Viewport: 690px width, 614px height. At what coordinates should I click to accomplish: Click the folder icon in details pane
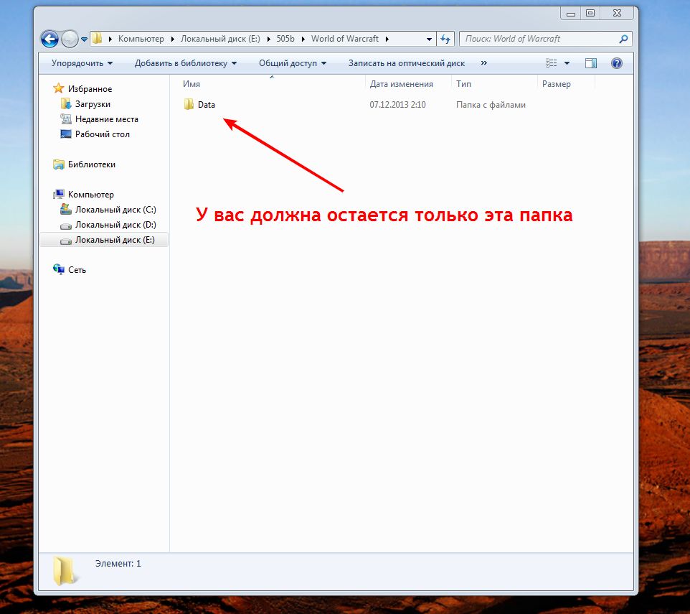(65, 570)
